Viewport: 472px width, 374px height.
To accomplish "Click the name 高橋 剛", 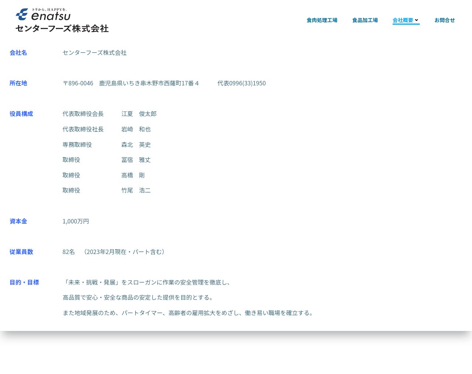I will click(133, 175).
